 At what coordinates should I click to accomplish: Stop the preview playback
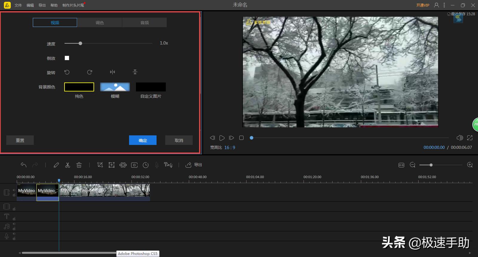(x=241, y=138)
